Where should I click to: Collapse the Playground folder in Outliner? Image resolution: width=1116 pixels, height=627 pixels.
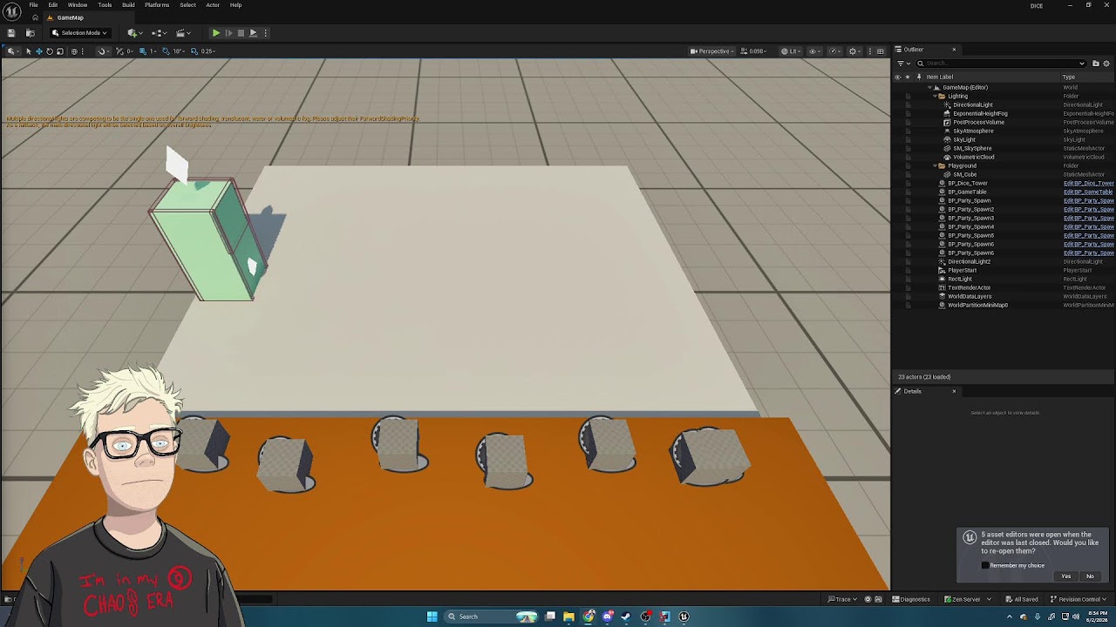click(936, 165)
